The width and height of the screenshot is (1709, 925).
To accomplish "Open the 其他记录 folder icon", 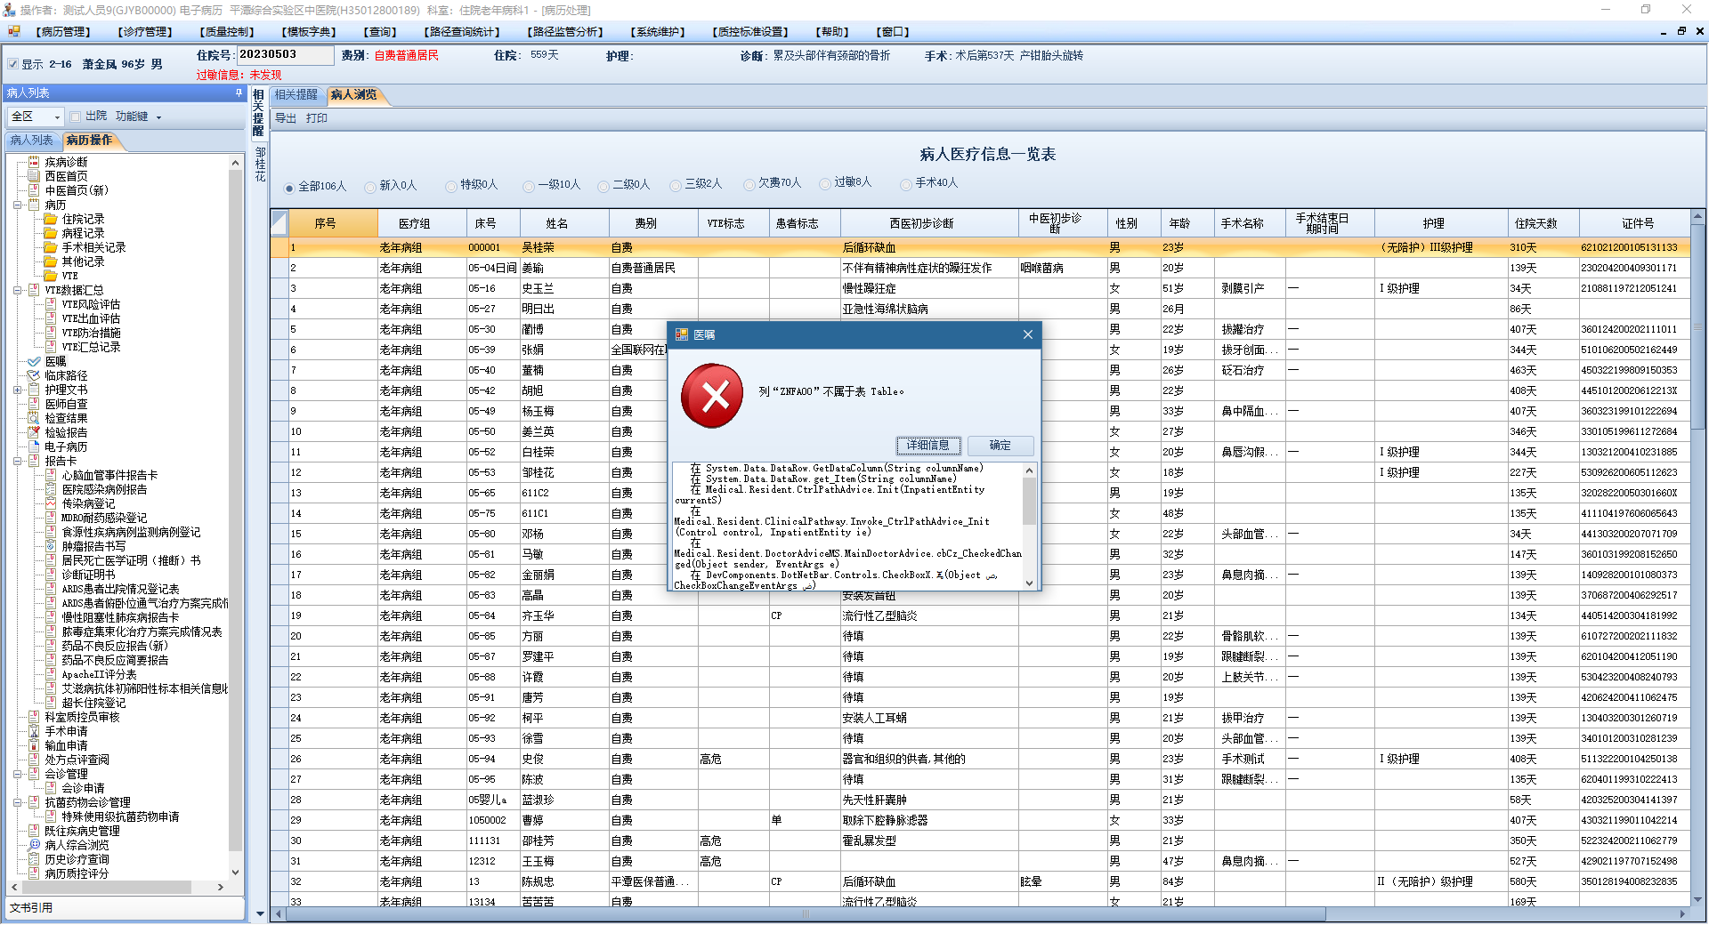I will (51, 261).
